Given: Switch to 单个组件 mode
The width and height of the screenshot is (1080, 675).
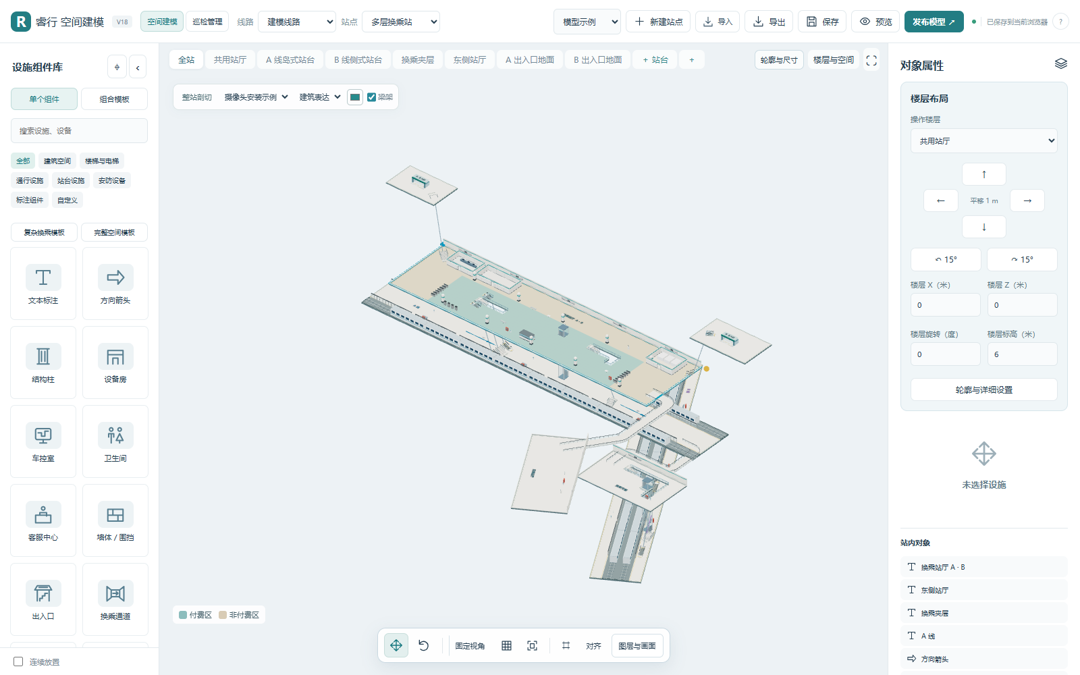Looking at the screenshot, I should pos(44,99).
